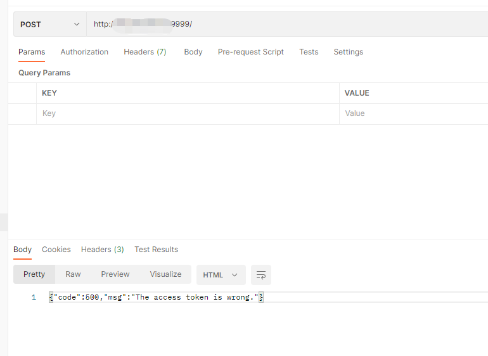Select the Pretty response view
Viewport: 488px width, 356px height.
tap(34, 274)
